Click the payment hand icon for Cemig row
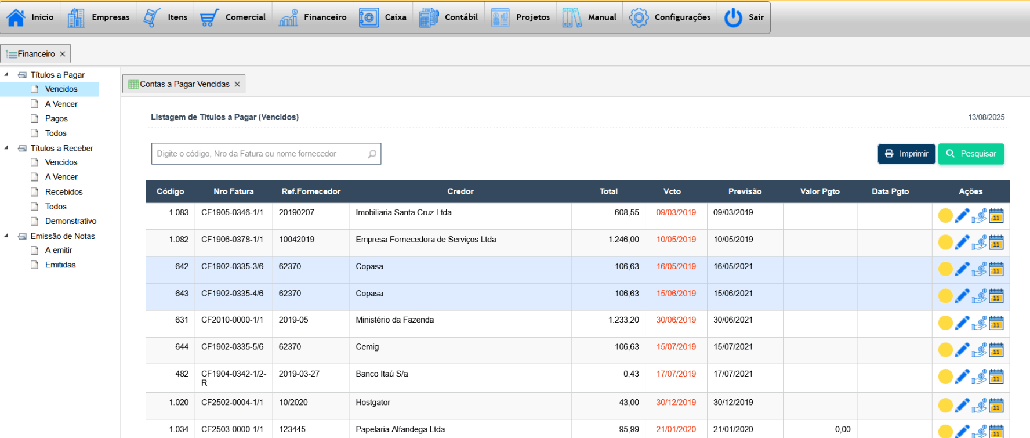The image size is (1030, 438). [x=979, y=350]
